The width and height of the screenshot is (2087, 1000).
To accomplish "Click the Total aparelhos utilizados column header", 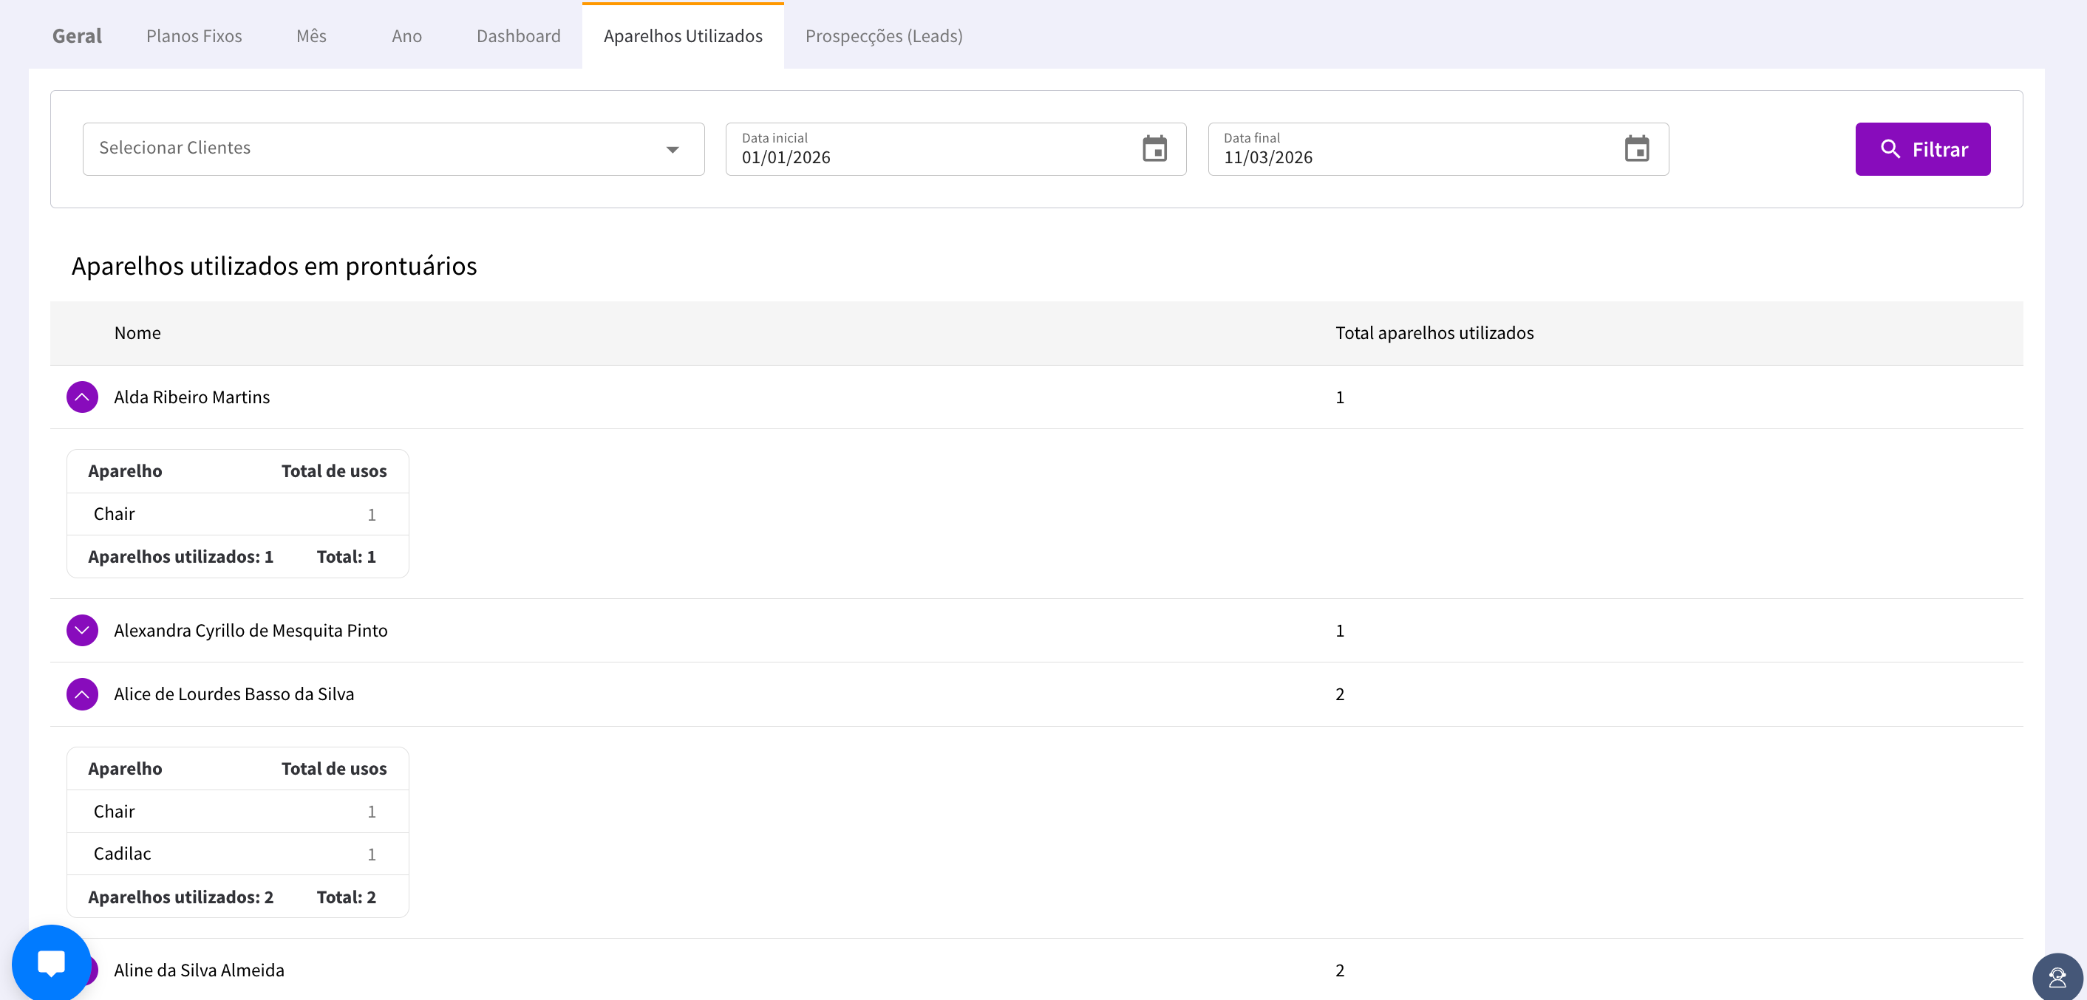I will click(1433, 333).
